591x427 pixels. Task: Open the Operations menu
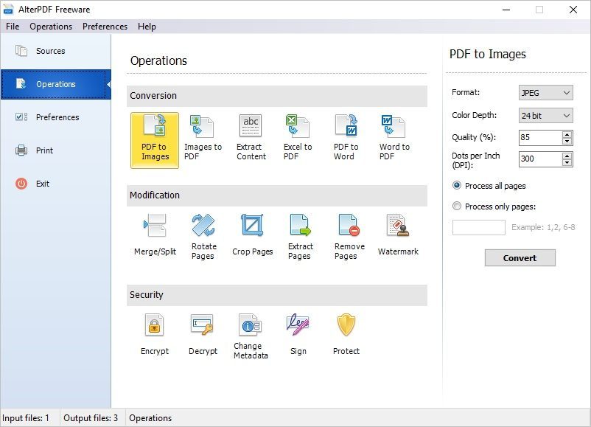pos(51,26)
